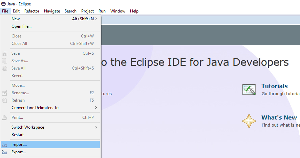300x158 pixels.
Task: Open the Tutorials link
Action: (x=274, y=86)
